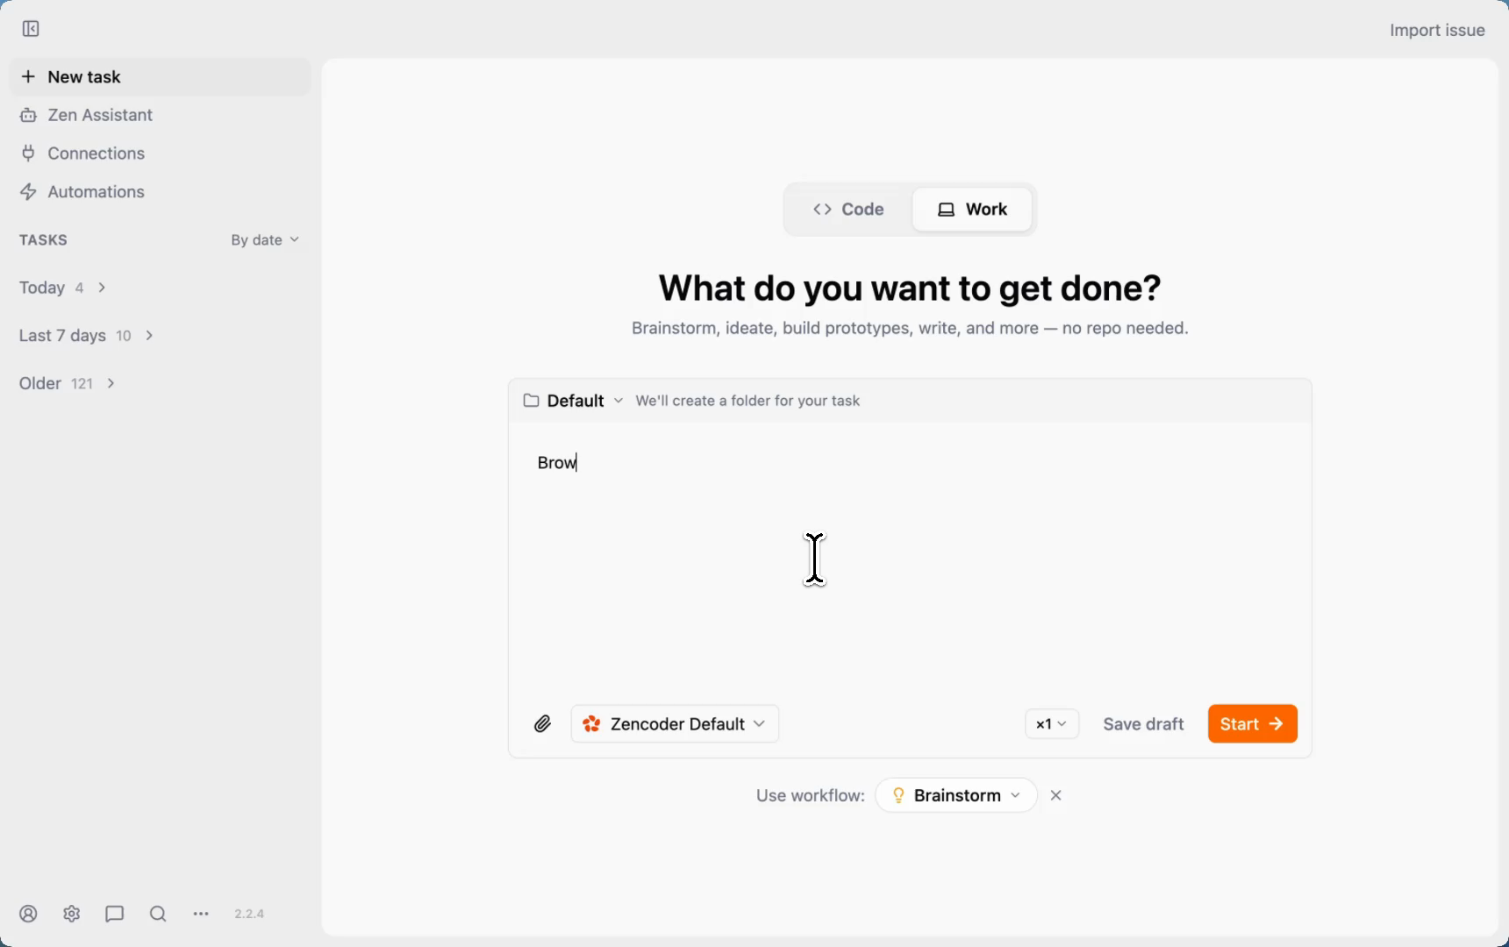Click the Brainstorm lightbulb icon
1509x947 pixels.
(898, 795)
